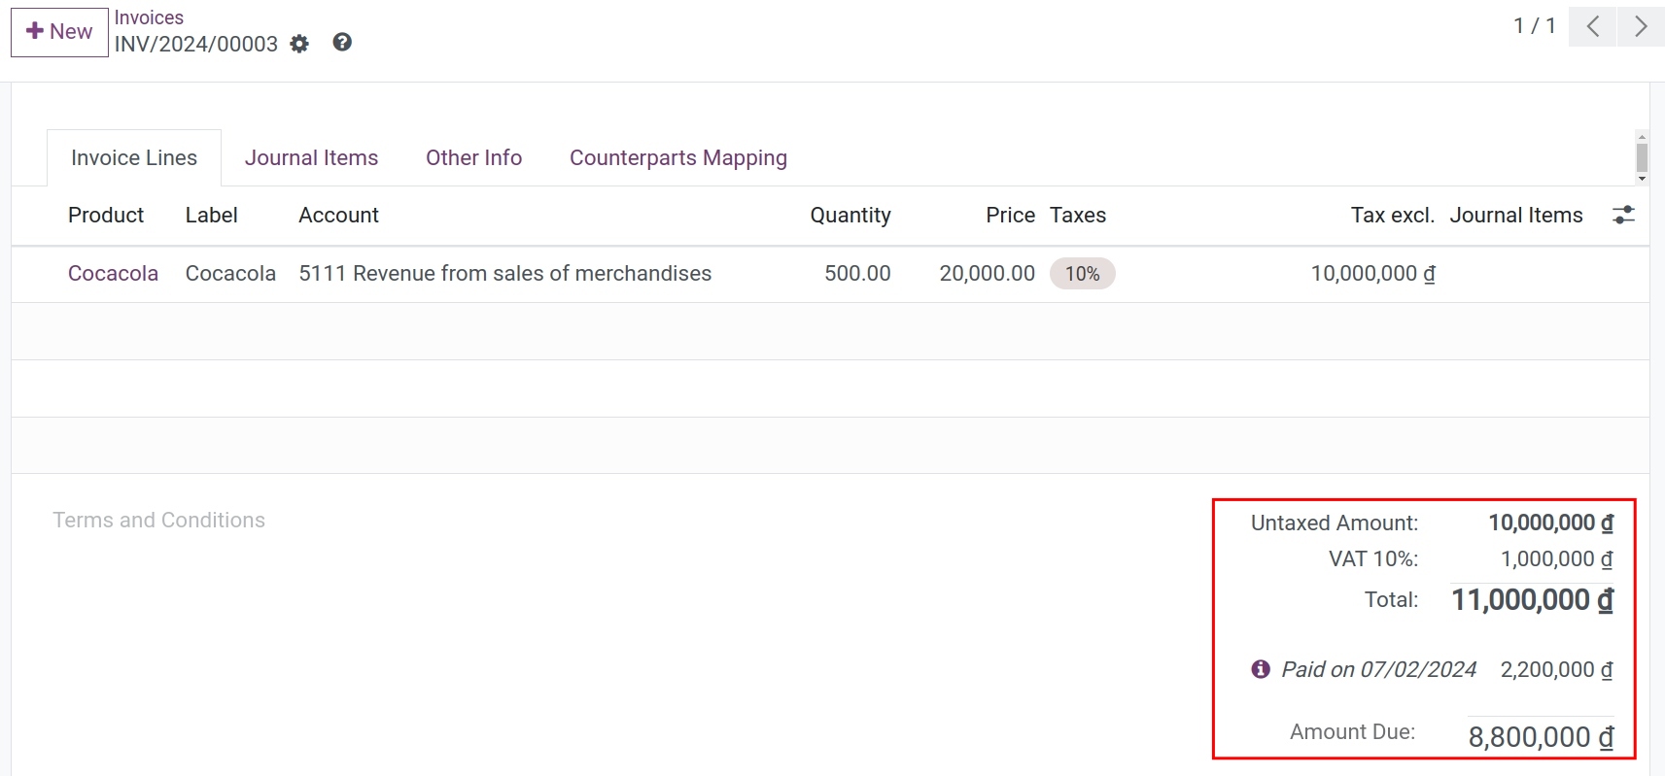Open the invoice actions gear menu
The height and width of the screenshot is (776, 1665).
pos(299,44)
